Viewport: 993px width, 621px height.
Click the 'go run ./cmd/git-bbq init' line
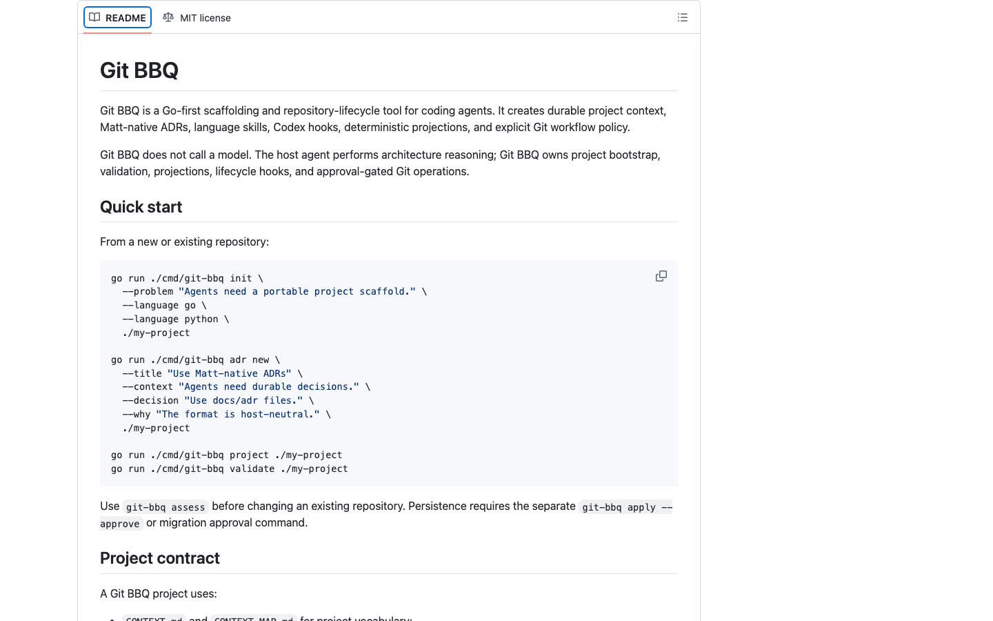coord(187,278)
